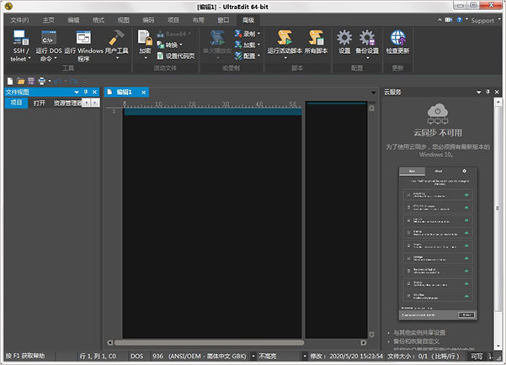Switch to the 视图 ribbon tab
Screen dimensions: 506x365
pyautogui.click(x=123, y=20)
